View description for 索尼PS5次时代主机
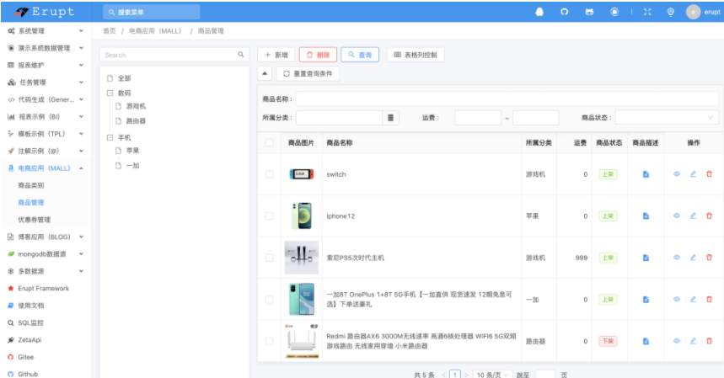 [646, 258]
